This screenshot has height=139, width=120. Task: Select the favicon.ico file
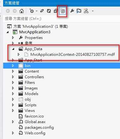tap(34, 116)
